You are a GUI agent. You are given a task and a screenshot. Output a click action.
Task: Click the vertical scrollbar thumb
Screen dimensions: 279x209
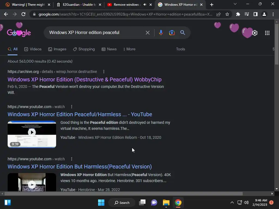pyautogui.click(x=277, y=44)
